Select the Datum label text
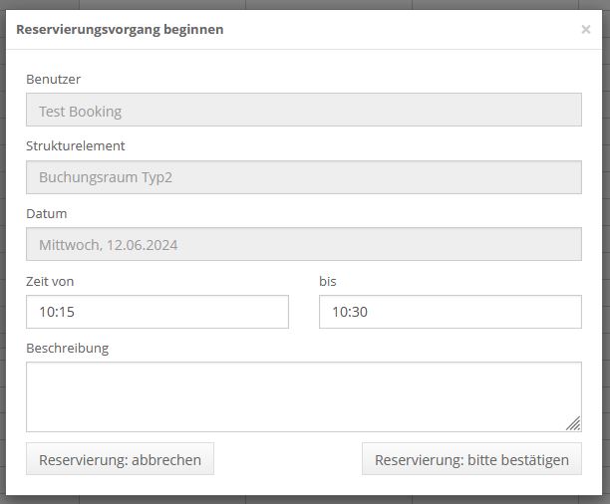Viewport: 610px width, 504px height. (47, 213)
